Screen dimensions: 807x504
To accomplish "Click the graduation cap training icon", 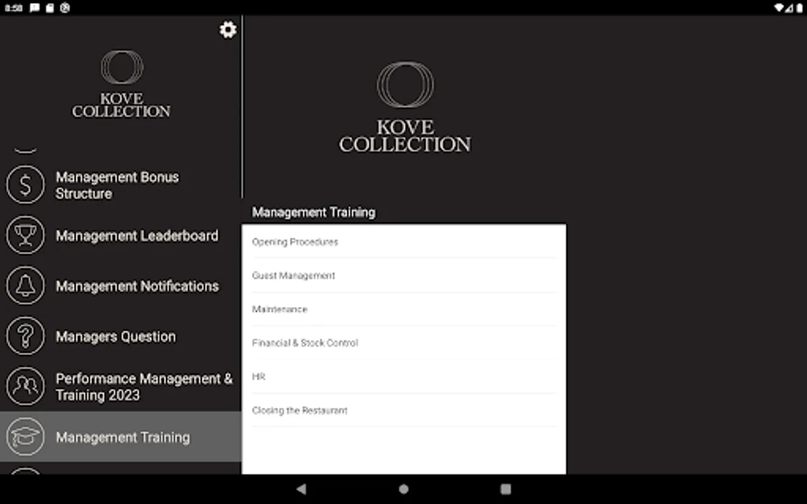I will [x=25, y=437].
